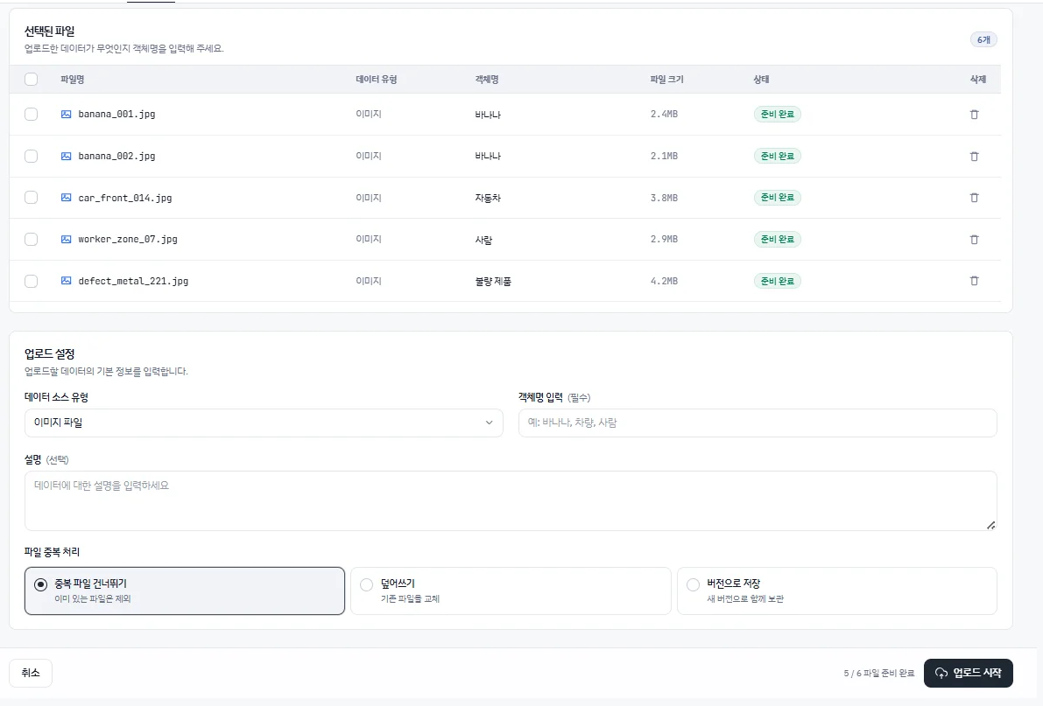Screen dimensions: 1043x706
Task: Click the 업로드 설정 section heading
Action: [49, 353]
